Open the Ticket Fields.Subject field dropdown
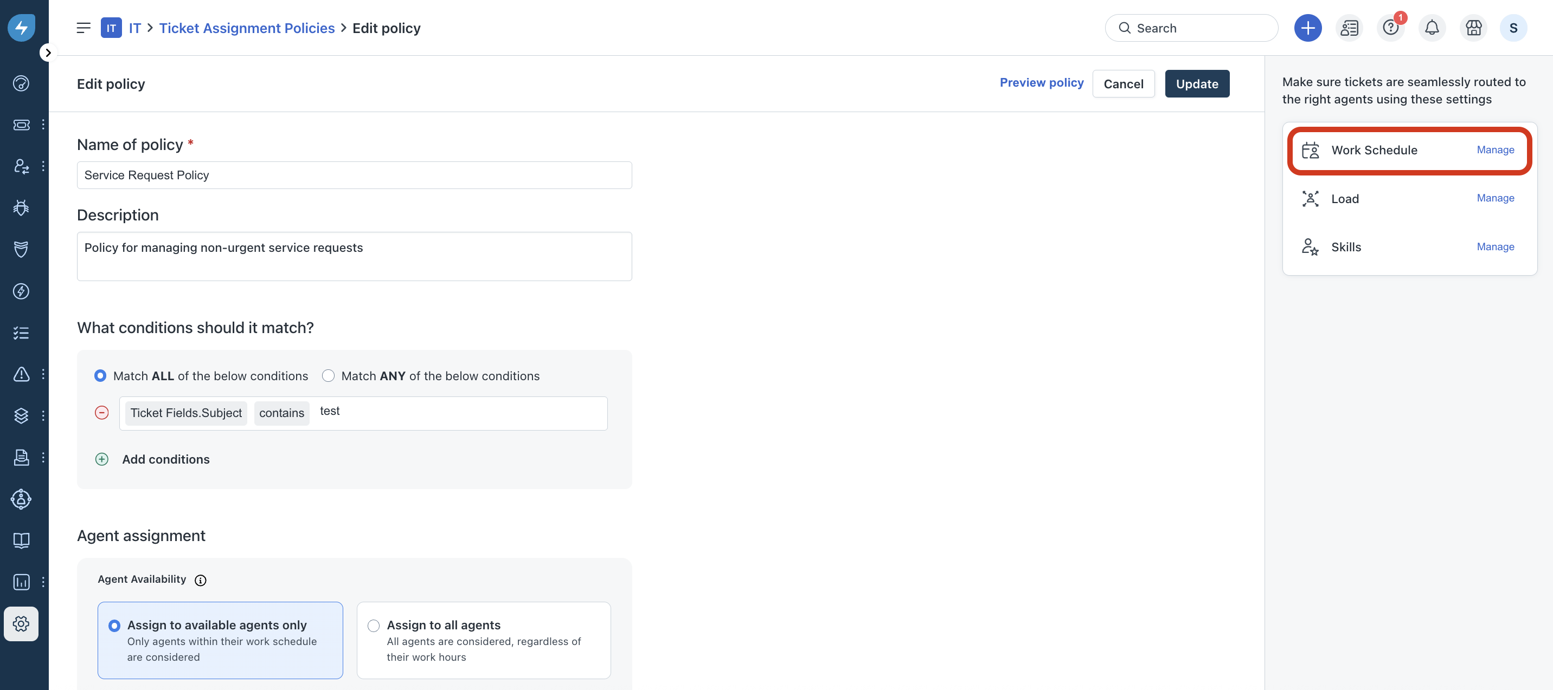Screen dimensions: 1553x690 [185, 413]
